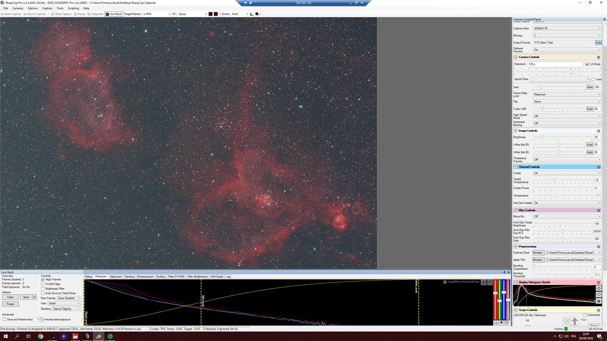Switch to the Drift Graph tab
This screenshot has width=607, height=341.
217,277
